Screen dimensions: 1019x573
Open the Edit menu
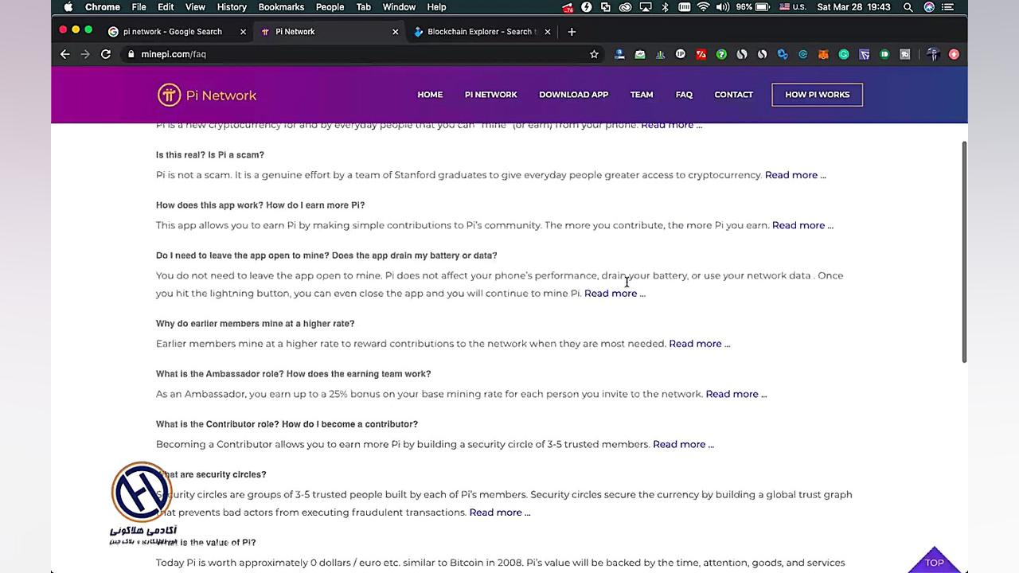pyautogui.click(x=166, y=7)
